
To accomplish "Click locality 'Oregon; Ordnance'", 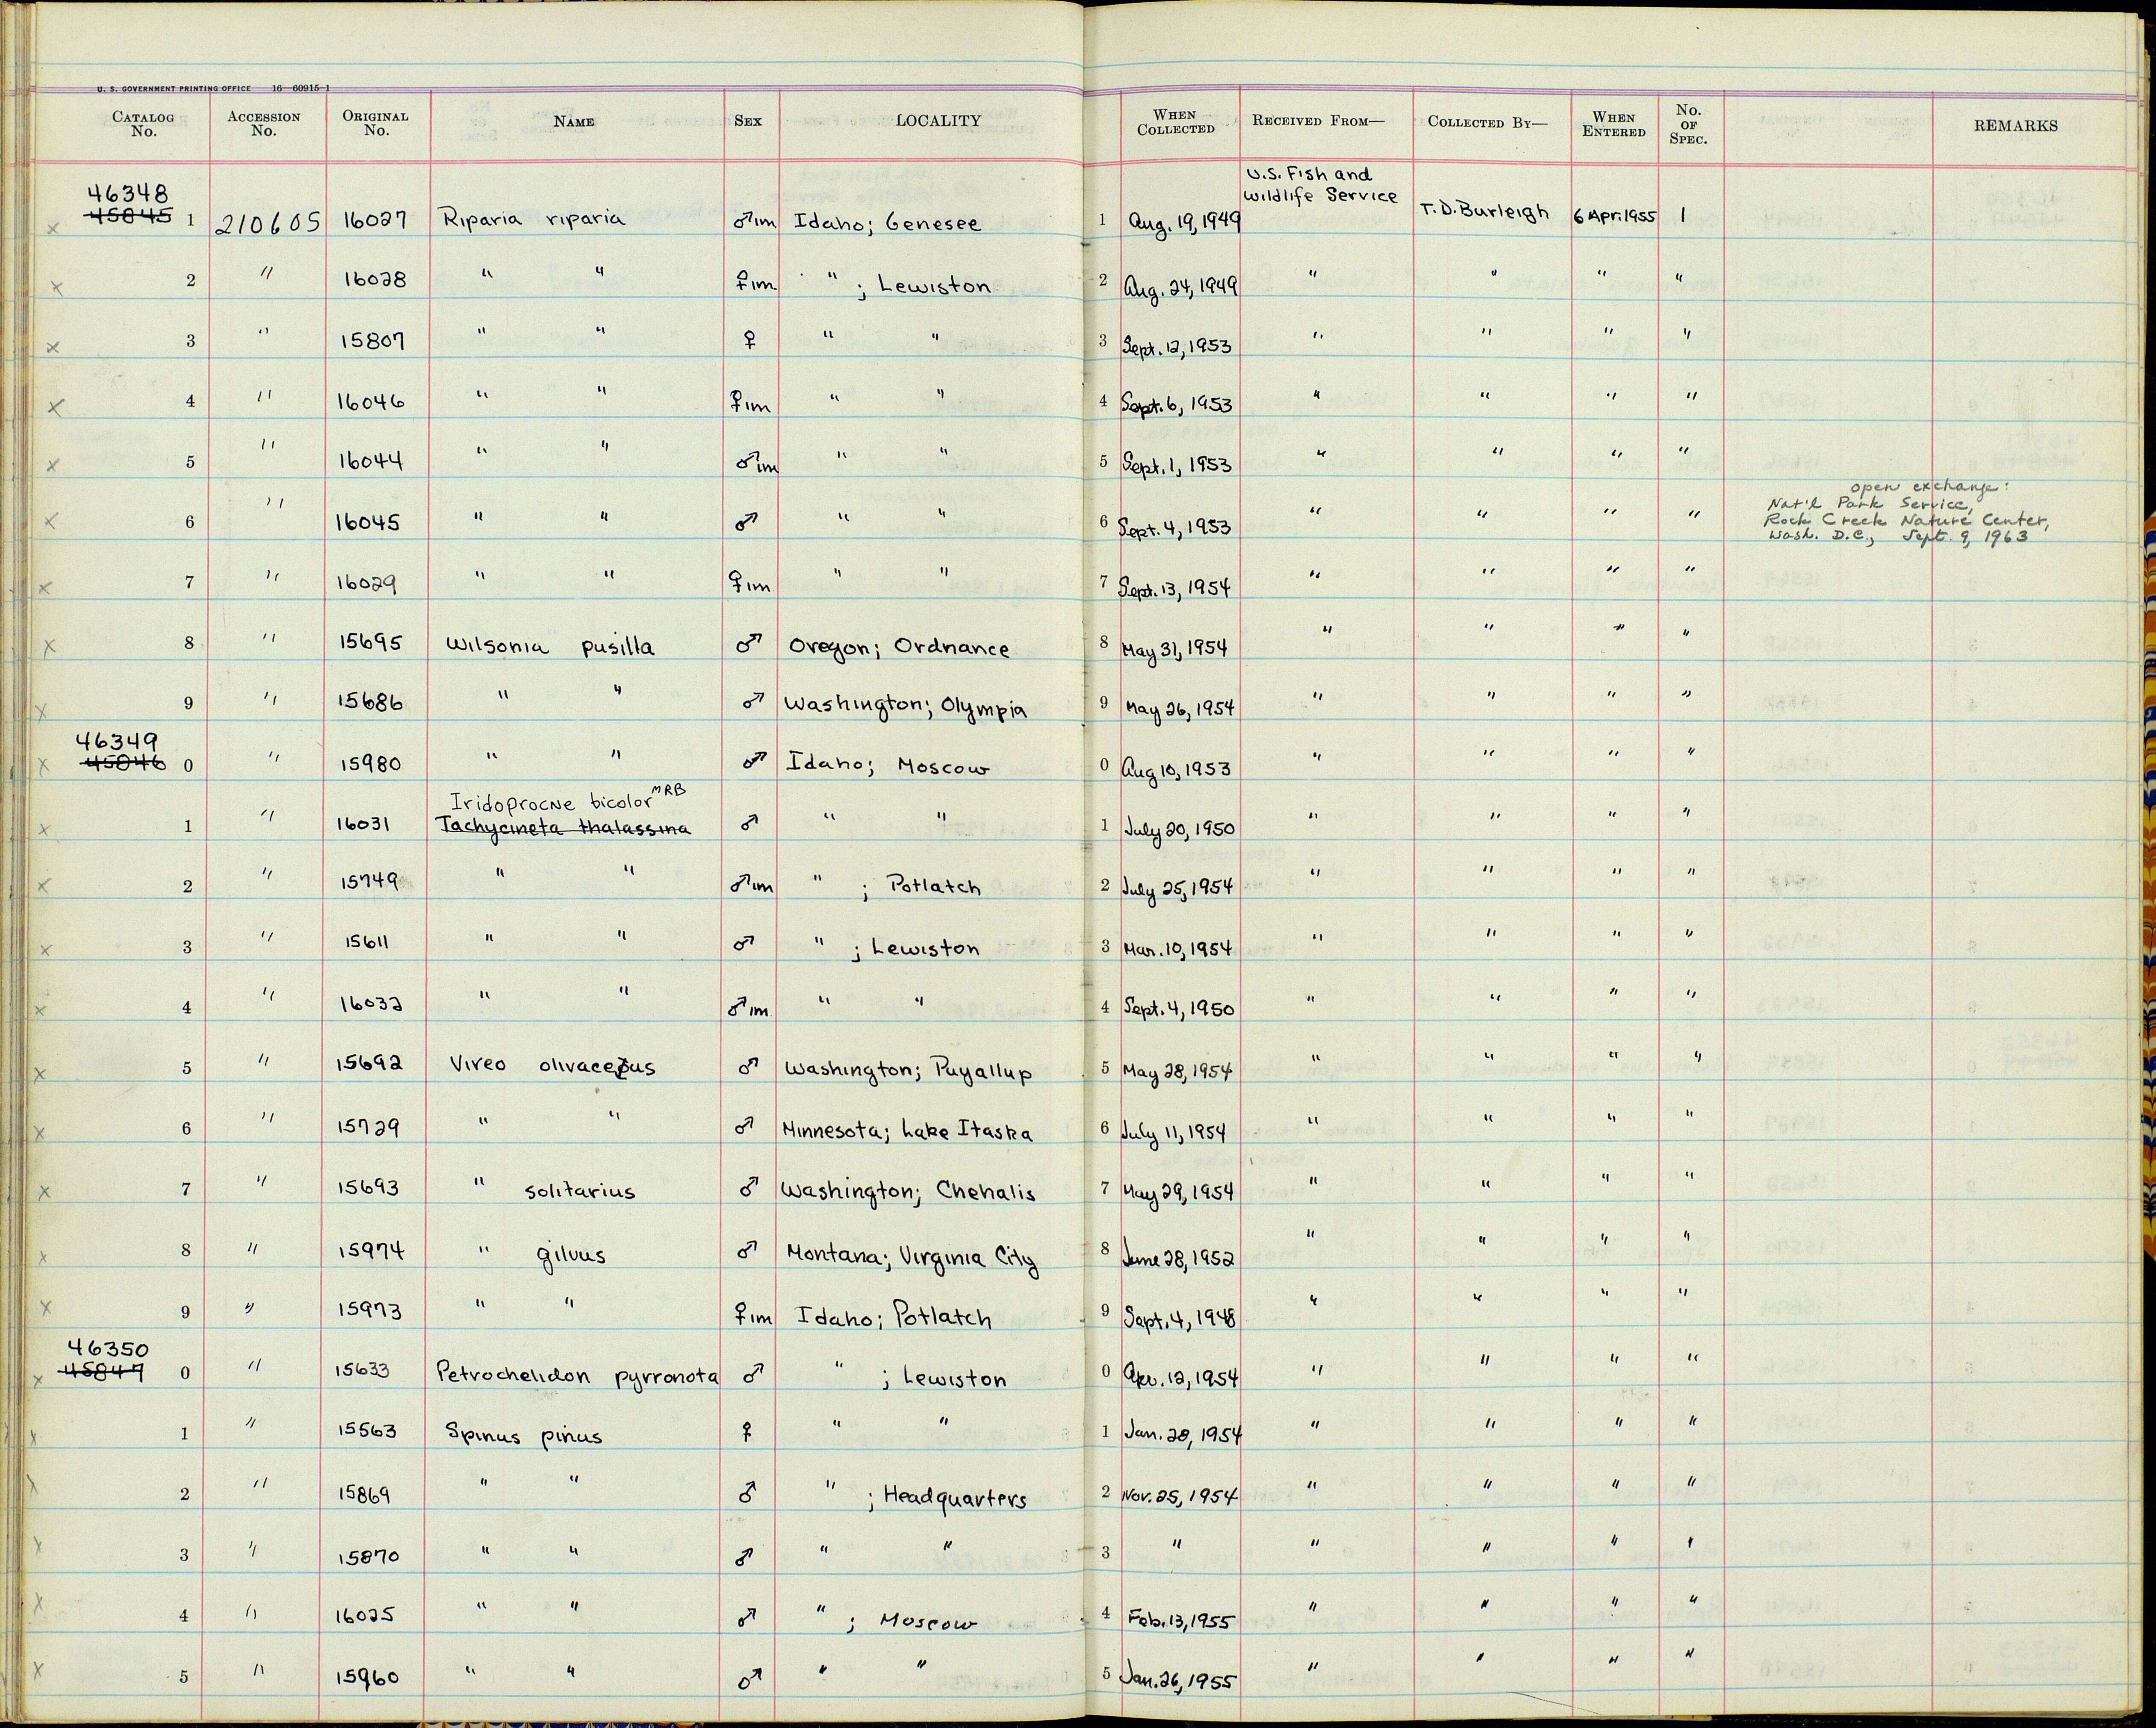I will pos(899,647).
